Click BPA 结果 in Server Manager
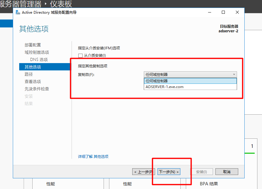 [209, 184]
